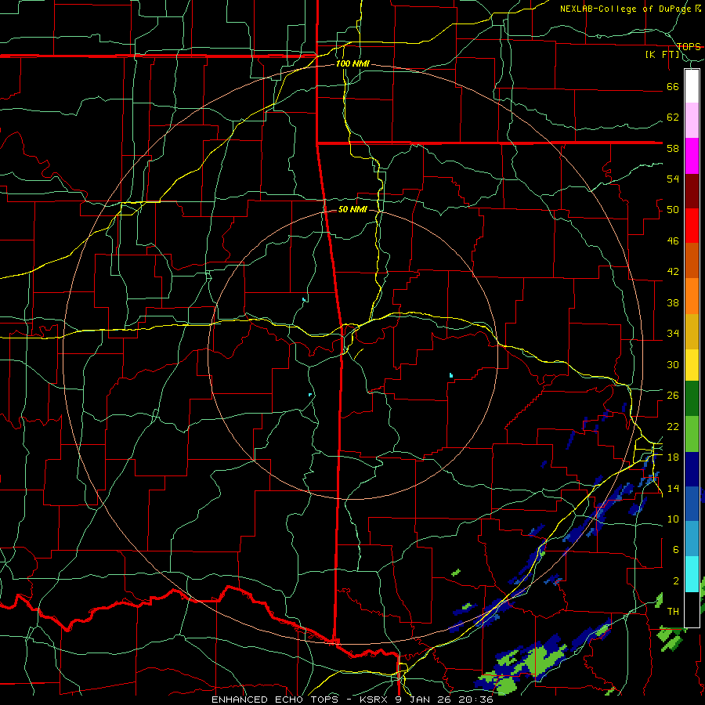Click the legend value 38

pyautogui.click(x=673, y=303)
